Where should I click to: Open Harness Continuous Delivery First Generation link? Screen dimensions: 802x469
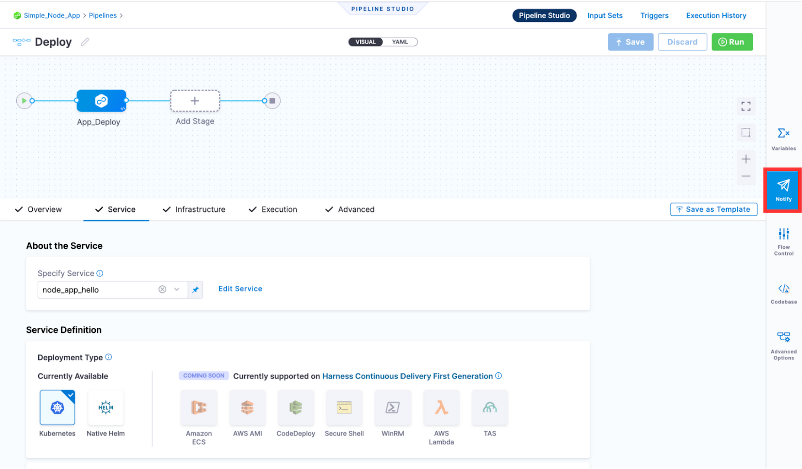click(x=408, y=376)
